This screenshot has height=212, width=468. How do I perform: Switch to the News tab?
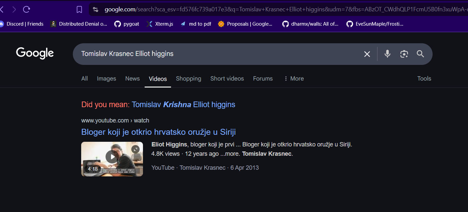tap(133, 79)
